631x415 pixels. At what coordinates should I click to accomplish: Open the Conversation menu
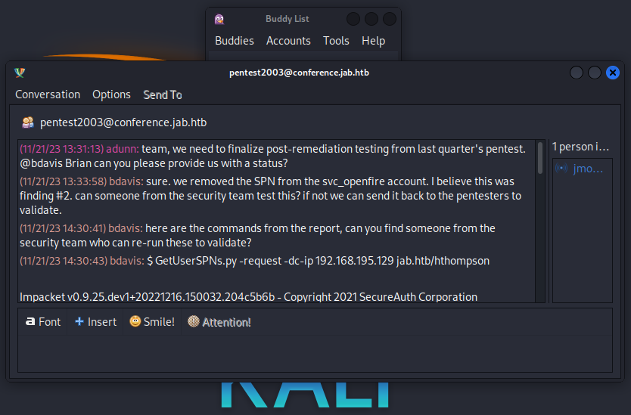(48, 94)
